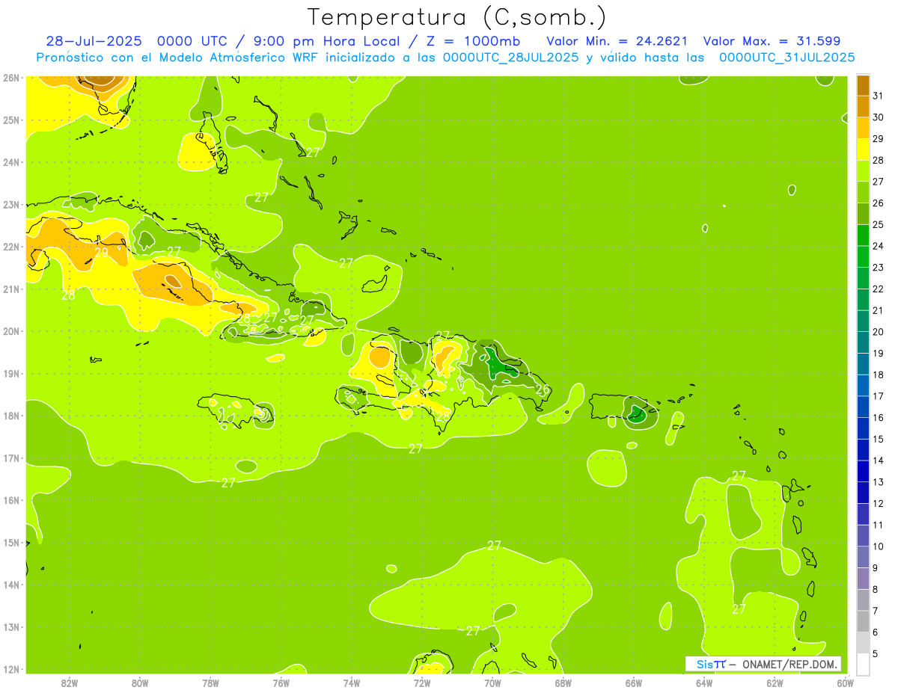
Task: Click 'Valor Min. = 24.2621' text
Action: pyautogui.click(x=617, y=41)
